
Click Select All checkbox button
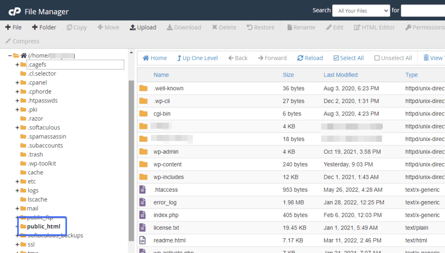pyautogui.click(x=349, y=58)
